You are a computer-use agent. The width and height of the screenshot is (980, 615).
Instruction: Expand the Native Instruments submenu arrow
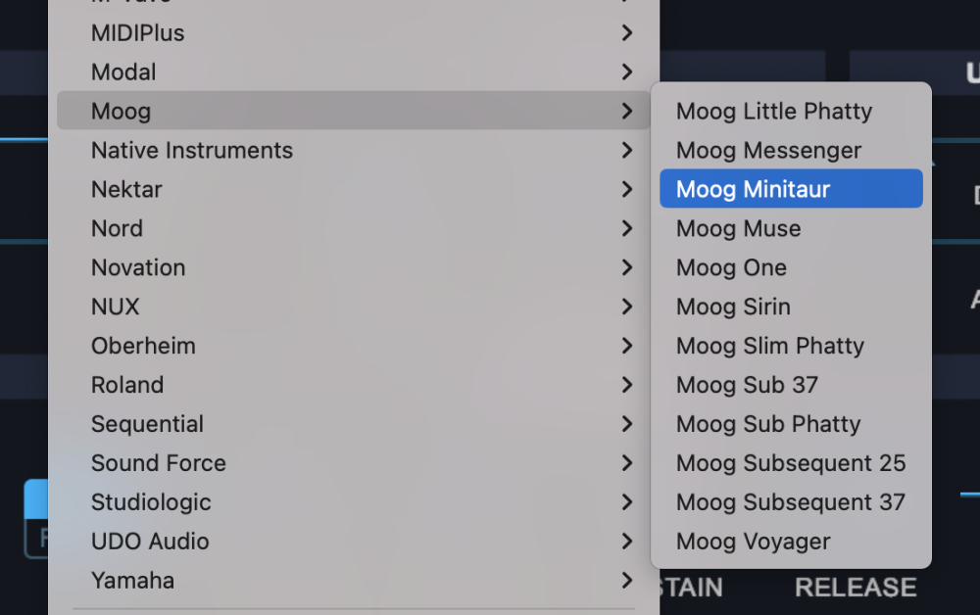coord(626,151)
